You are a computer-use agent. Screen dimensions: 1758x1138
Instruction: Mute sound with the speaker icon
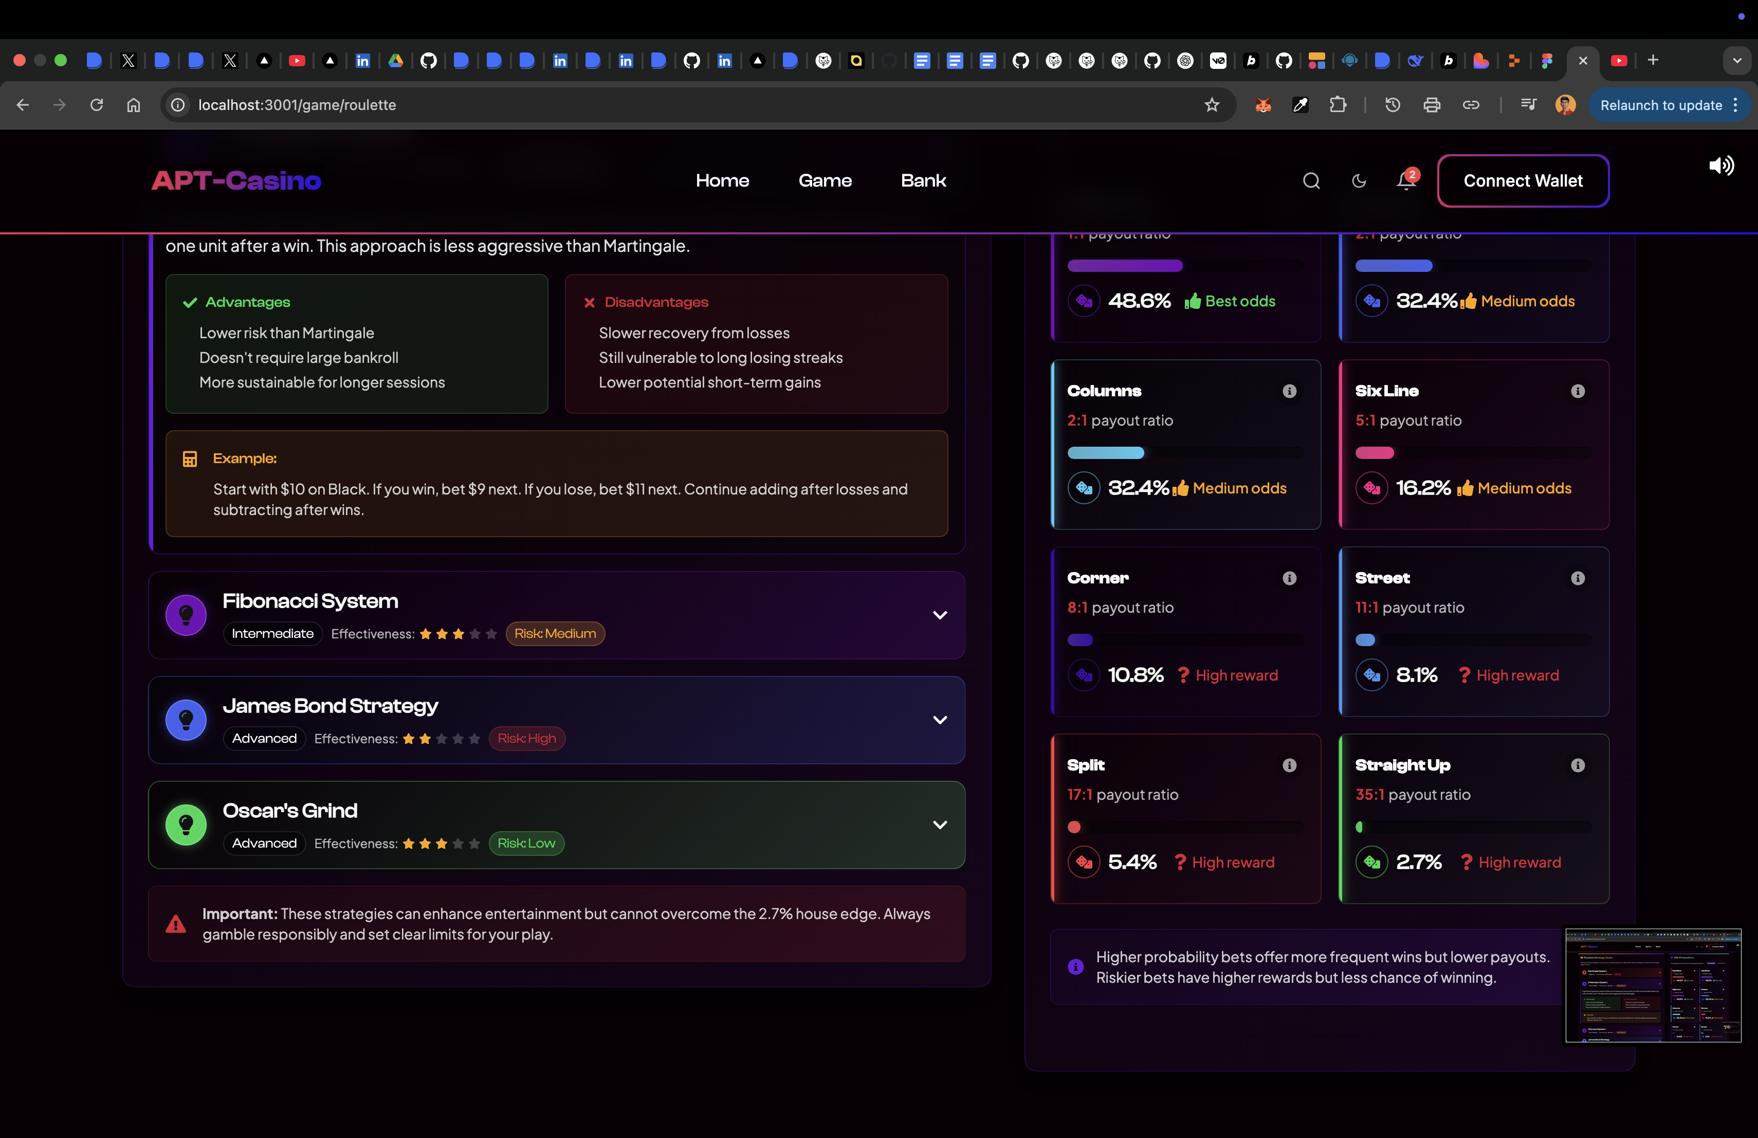point(1721,166)
